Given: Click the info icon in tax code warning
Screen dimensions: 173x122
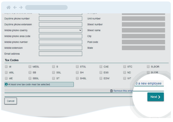Looking at the screenshot, I should pos(6,84).
